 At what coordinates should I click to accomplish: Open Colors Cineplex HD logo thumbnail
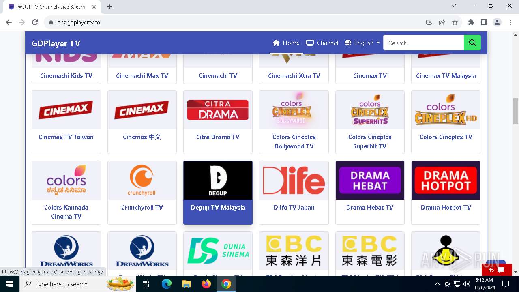446,110
